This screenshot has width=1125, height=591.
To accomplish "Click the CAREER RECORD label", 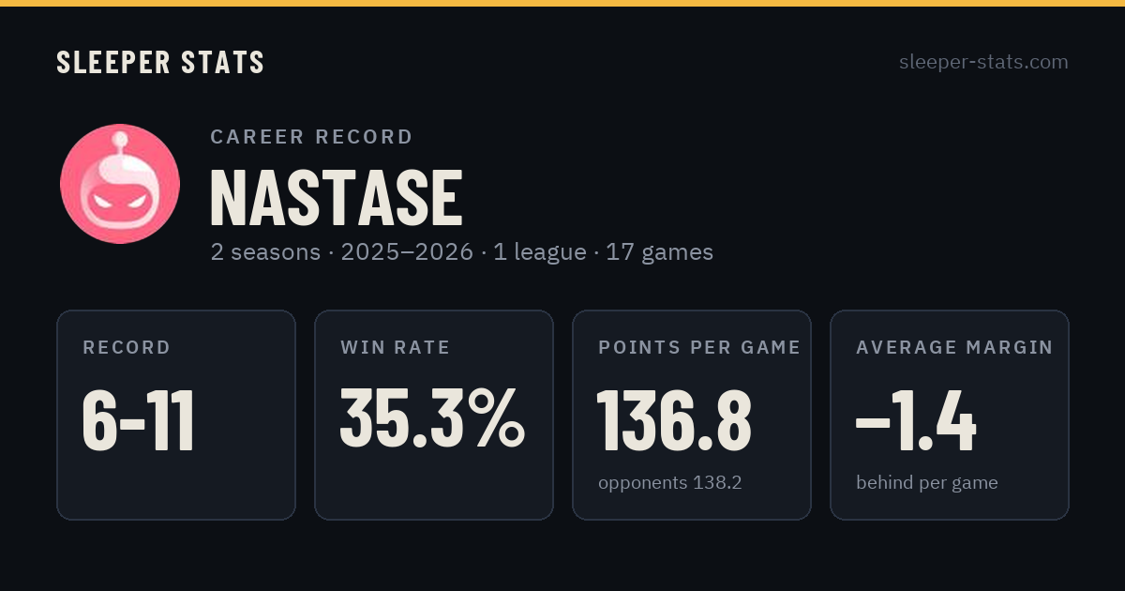I will pyautogui.click(x=311, y=137).
